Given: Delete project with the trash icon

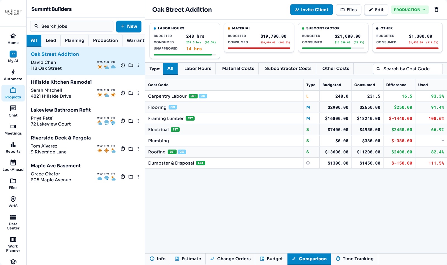Looking at the screenshot, I should (436, 10).
